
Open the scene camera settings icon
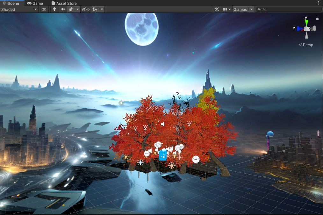tap(226, 9)
